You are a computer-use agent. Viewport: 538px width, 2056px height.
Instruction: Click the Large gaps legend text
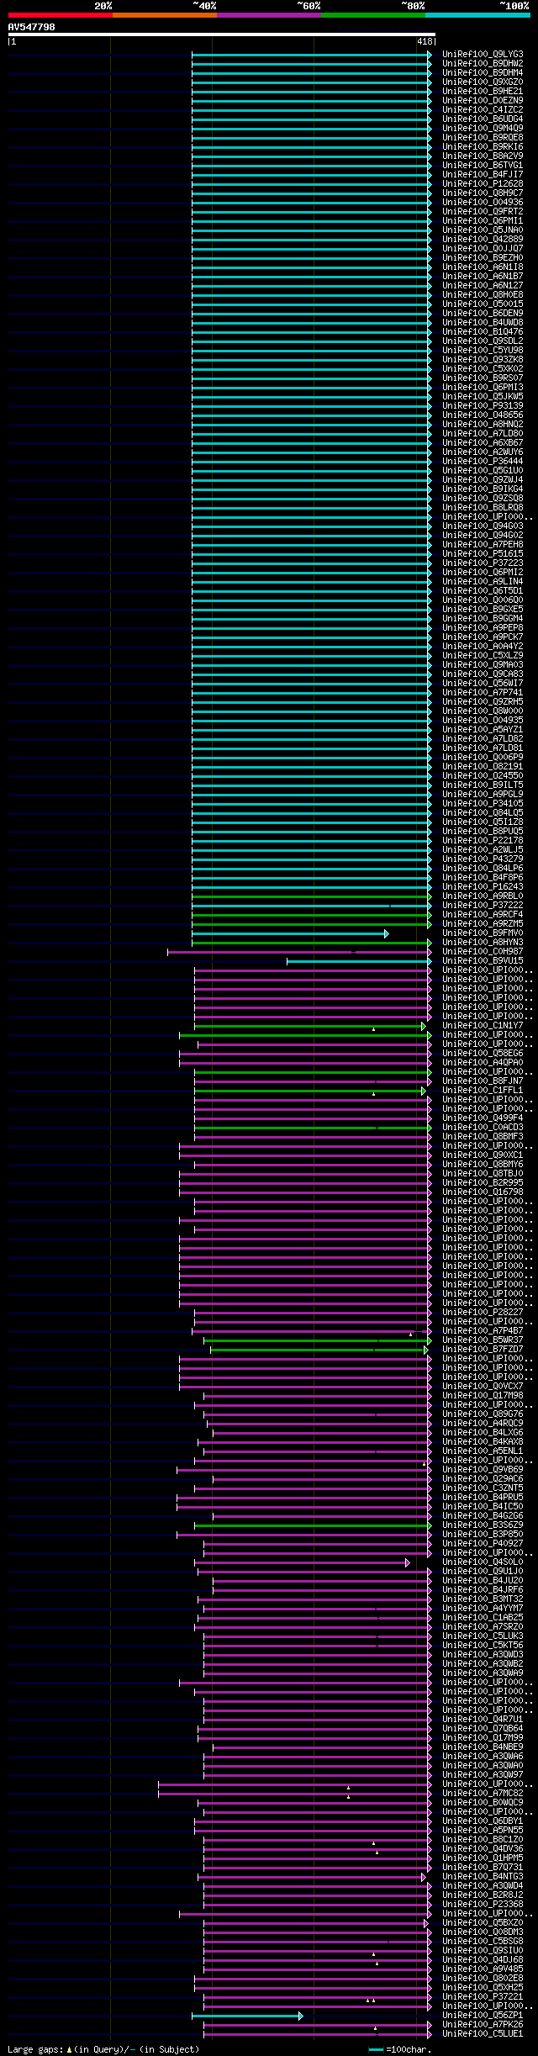tap(104, 2049)
